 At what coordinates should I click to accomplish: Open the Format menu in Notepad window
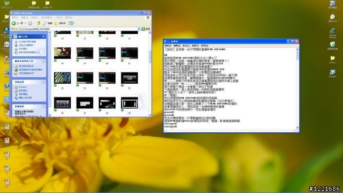tap(186, 46)
